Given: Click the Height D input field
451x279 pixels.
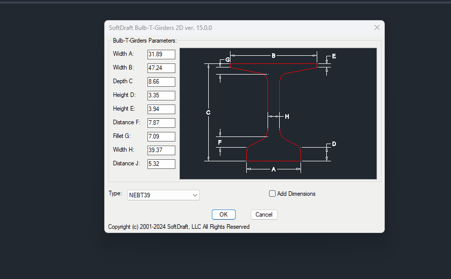Looking at the screenshot, I should point(161,95).
